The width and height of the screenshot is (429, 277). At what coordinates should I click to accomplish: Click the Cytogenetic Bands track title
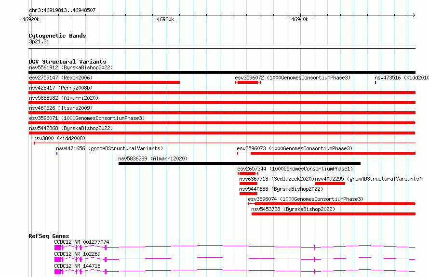tap(57, 36)
